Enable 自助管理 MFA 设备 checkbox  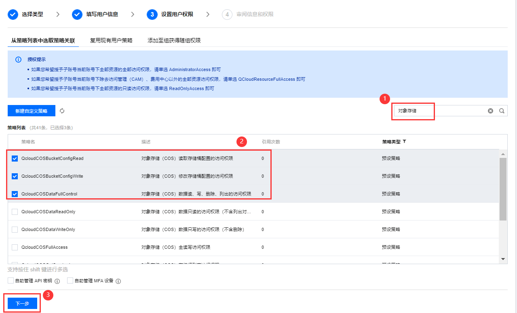point(70,280)
